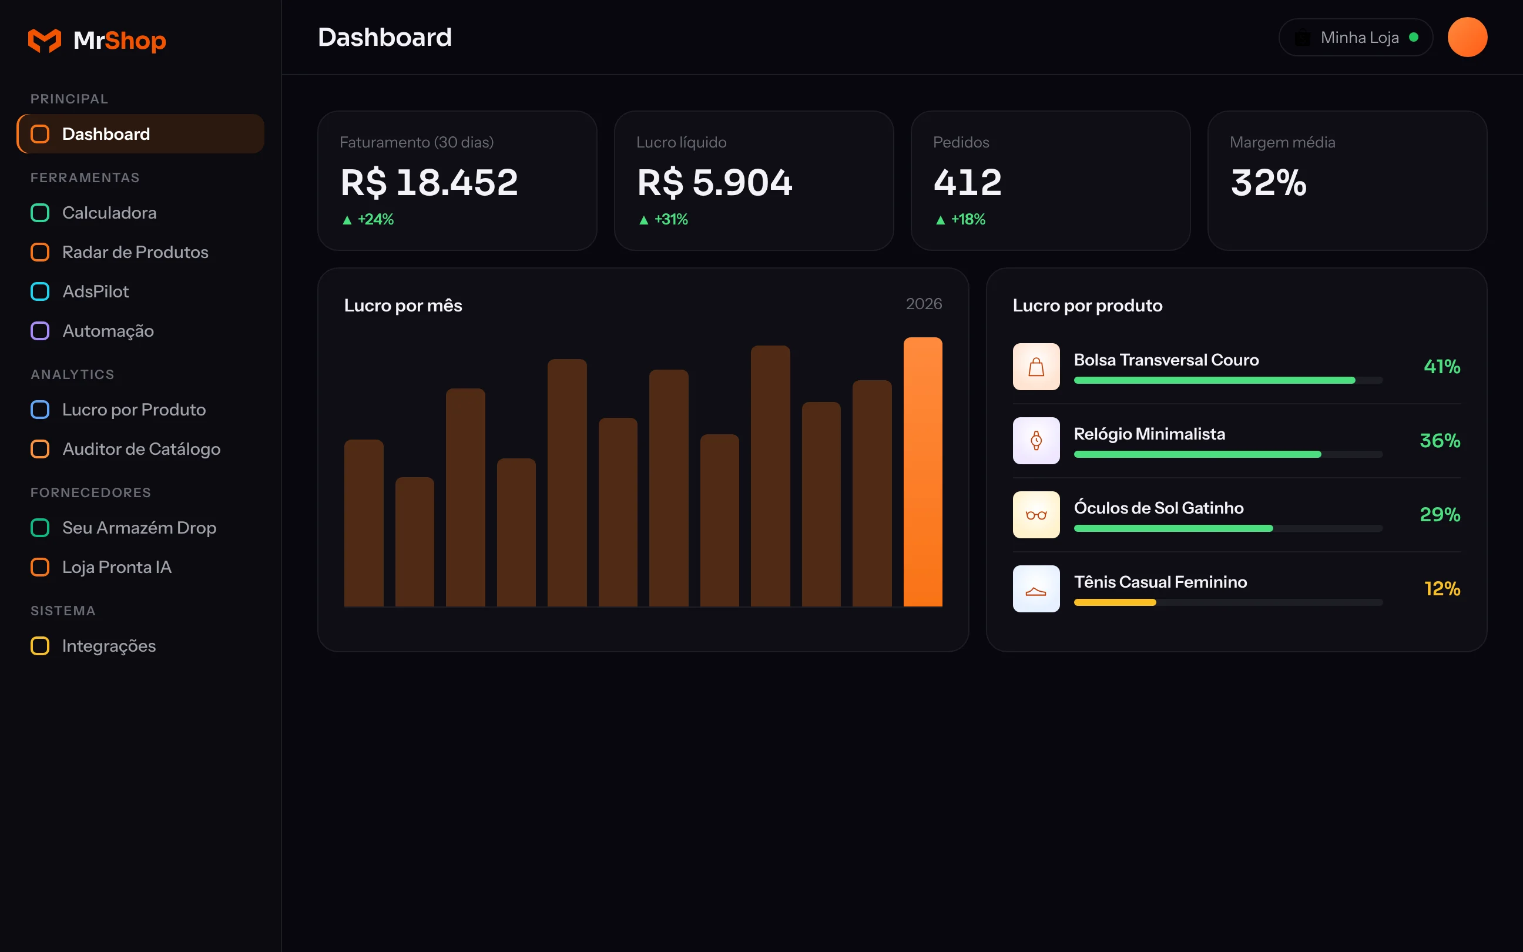Click the 41% product margin value
Image resolution: width=1523 pixels, height=952 pixels.
coord(1441,367)
